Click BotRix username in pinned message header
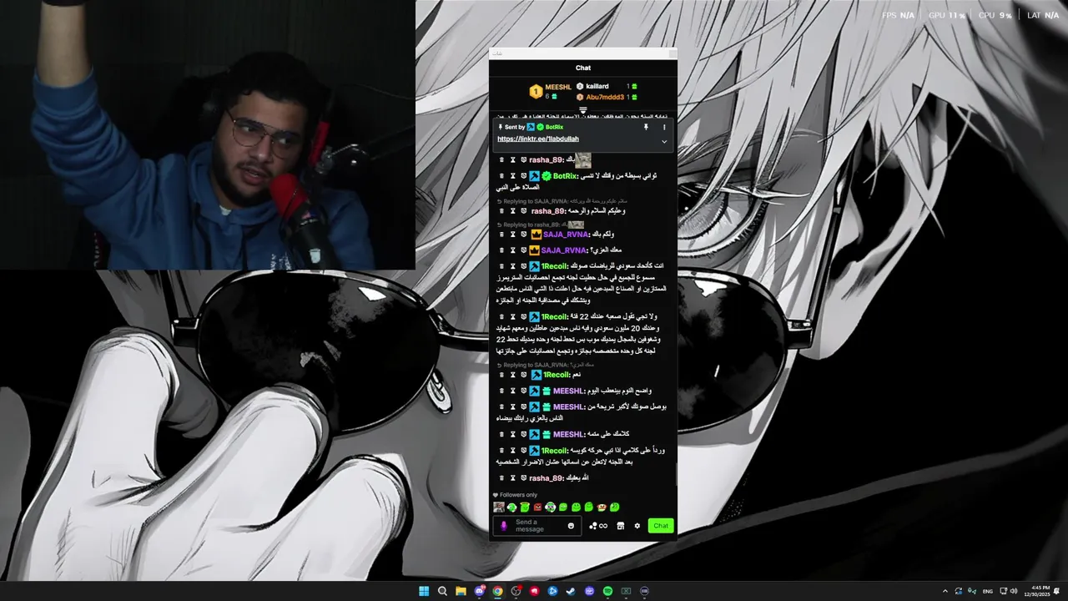This screenshot has height=601, width=1068. pos(554,127)
